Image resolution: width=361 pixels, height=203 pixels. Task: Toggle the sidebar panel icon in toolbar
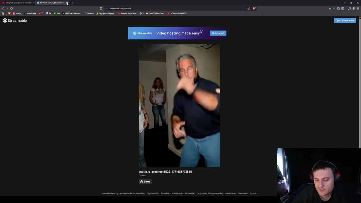(x=343, y=8)
